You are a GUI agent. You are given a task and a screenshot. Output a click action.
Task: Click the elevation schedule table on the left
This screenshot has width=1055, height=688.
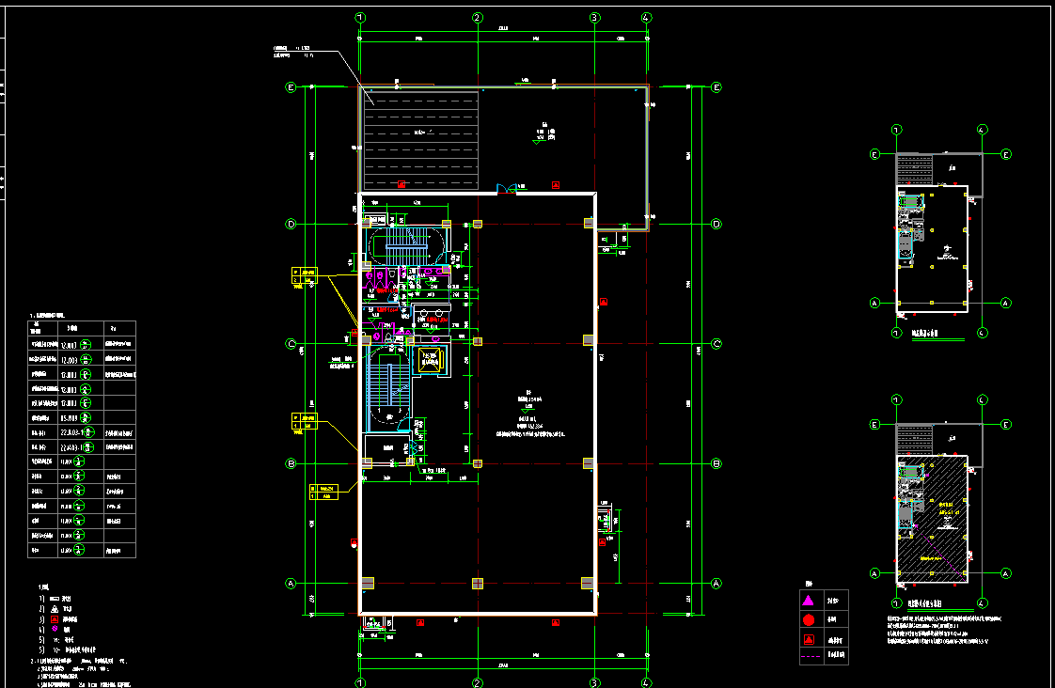(82, 439)
